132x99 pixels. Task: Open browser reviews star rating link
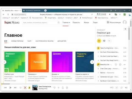tap(101, 14)
